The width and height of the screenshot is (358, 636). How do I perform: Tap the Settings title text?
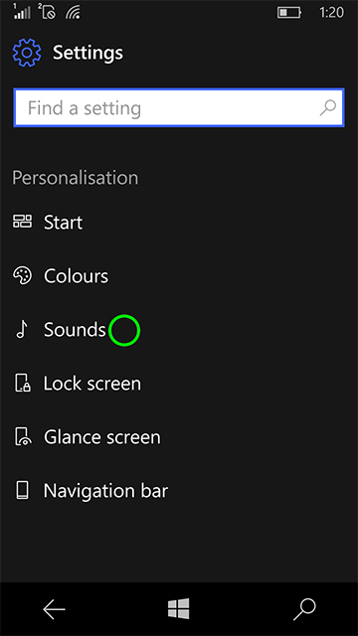[x=89, y=53]
